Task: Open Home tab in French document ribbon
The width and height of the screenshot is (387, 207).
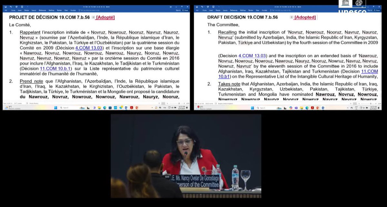Action: click(13, 10)
